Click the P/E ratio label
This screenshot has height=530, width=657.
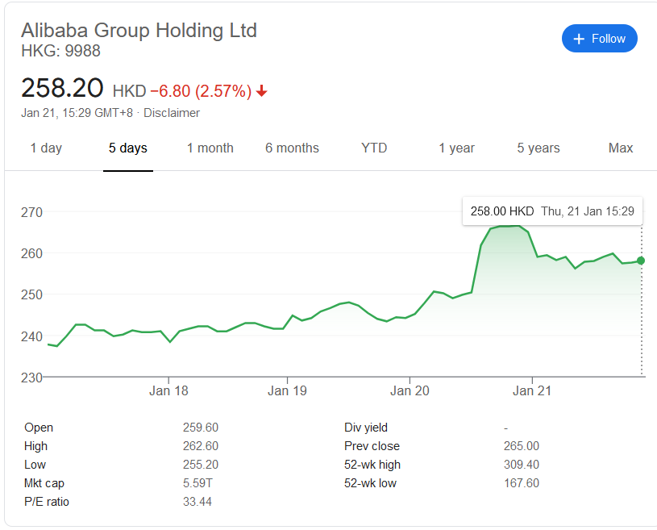47,502
